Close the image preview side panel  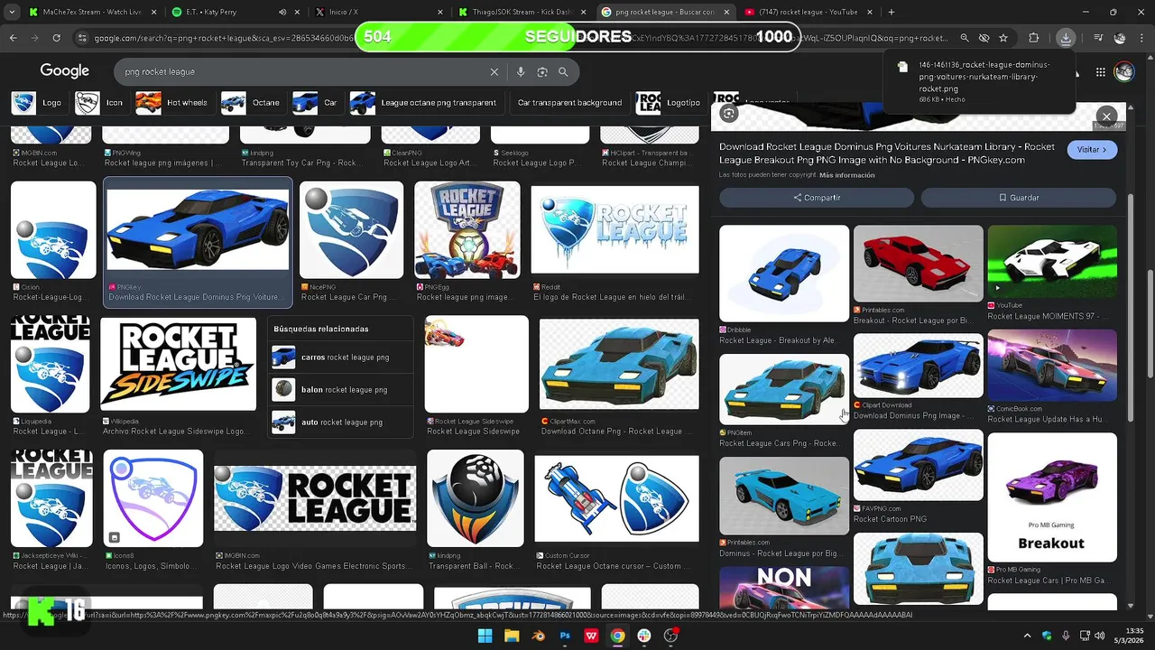[1106, 116]
